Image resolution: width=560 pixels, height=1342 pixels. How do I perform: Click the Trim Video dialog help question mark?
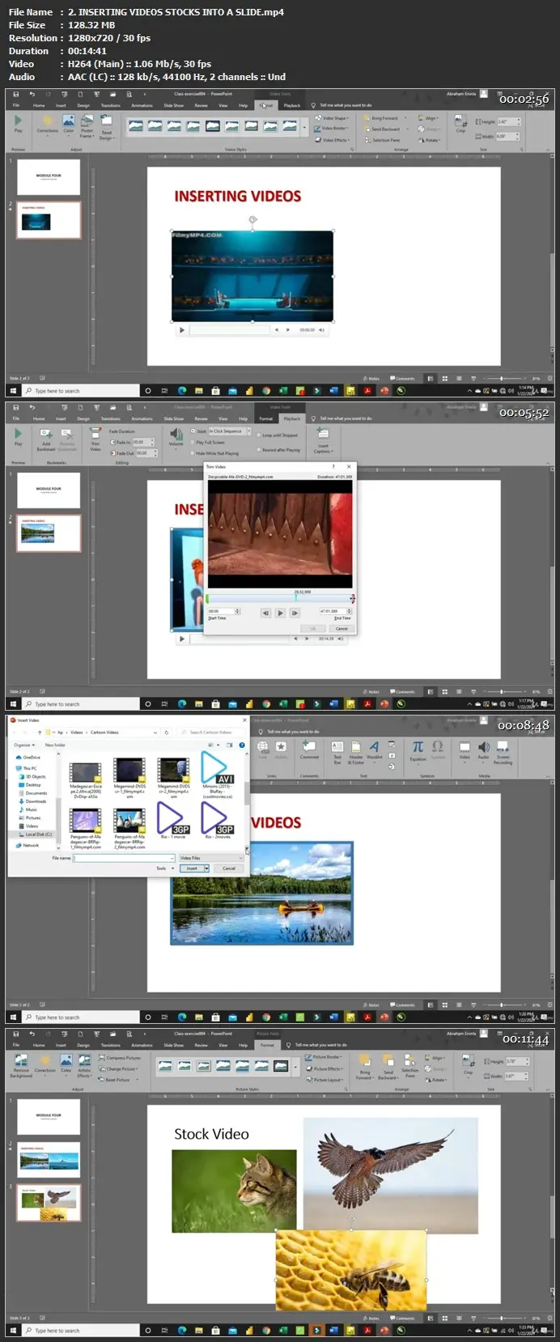[333, 466]
